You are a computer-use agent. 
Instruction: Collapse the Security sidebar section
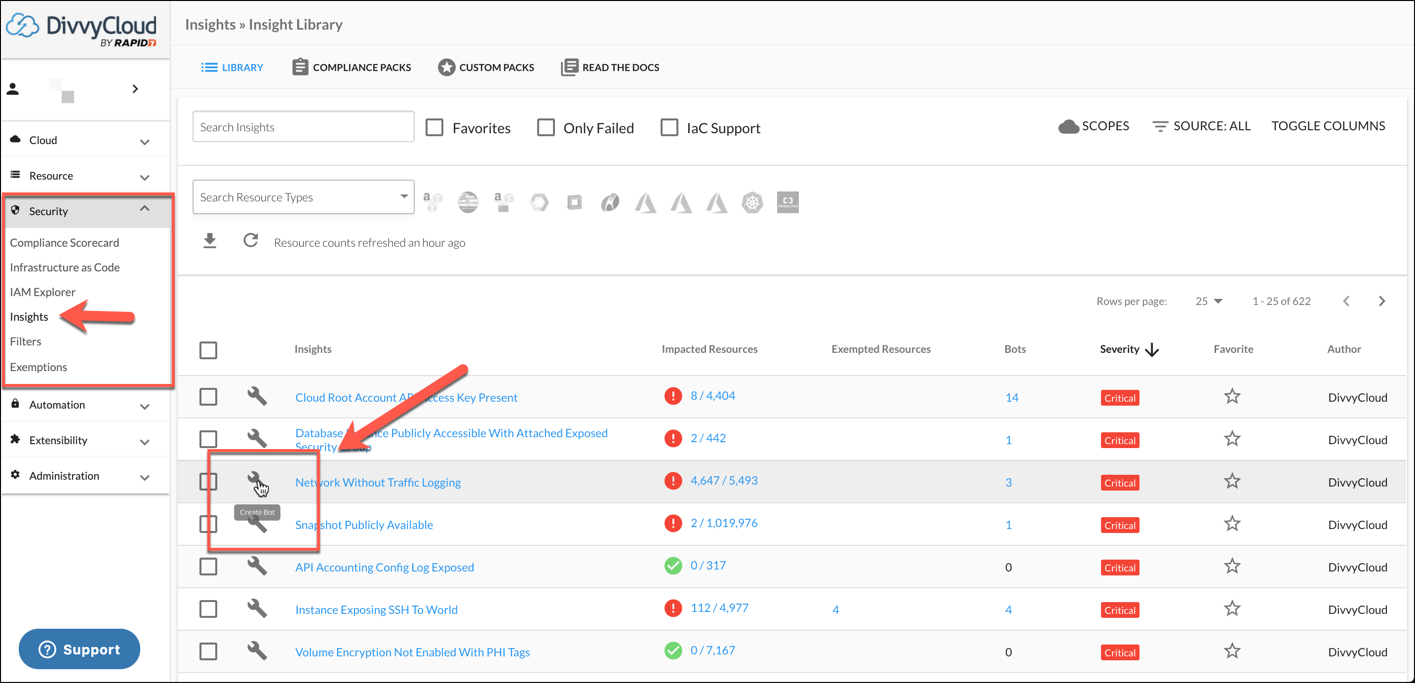86,211
